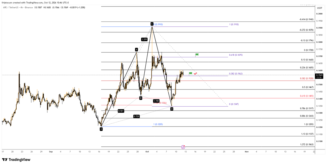The image size is (327, 165).
Task: Click the 0.728 ratio label
Action: [137, 116]
